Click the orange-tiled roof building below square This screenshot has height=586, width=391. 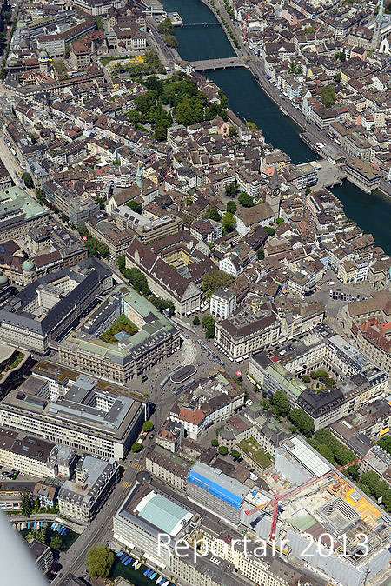coord(192,416)
